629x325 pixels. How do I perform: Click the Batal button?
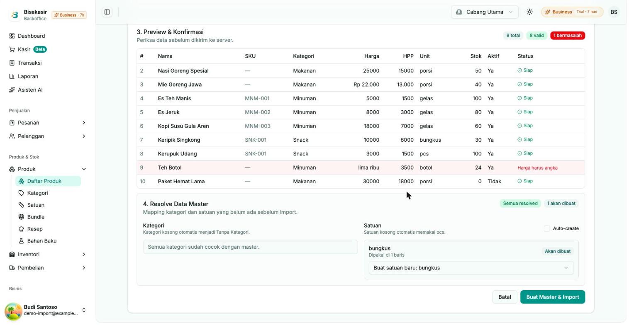pyautogui.click(x=505, y=297)
